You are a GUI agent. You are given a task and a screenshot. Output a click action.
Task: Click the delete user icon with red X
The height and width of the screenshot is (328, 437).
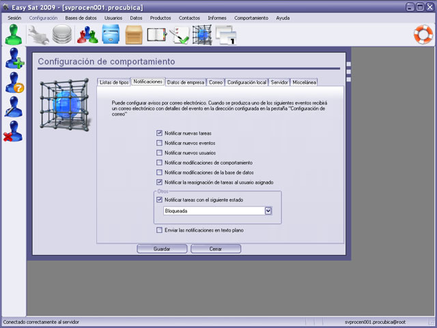14,131
